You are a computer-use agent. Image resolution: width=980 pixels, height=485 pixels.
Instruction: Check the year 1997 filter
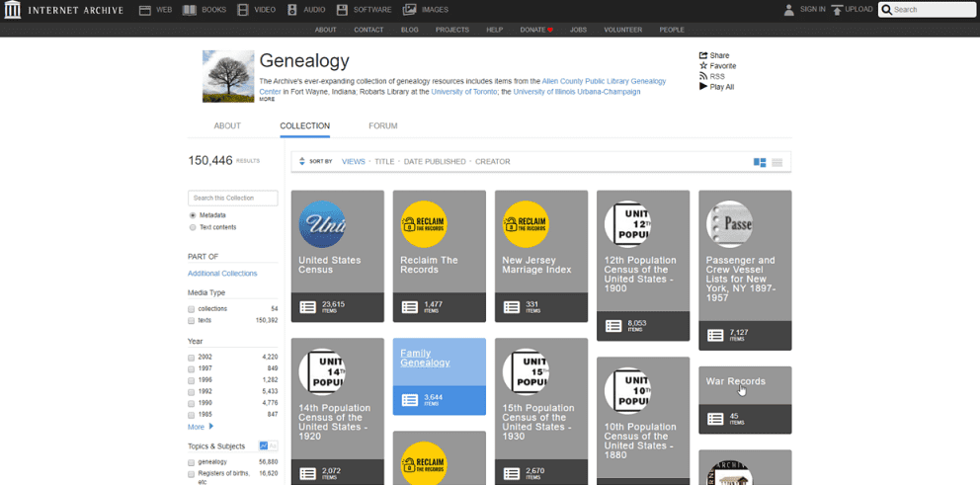192,368
